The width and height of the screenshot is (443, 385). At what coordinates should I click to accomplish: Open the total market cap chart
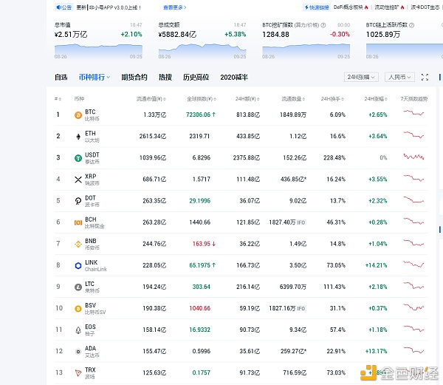(98, 51)
